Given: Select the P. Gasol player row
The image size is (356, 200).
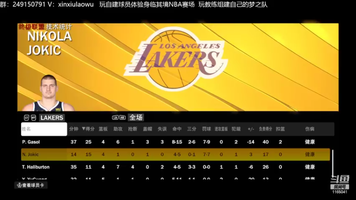Looking at the screenshot, I should tap(175, 142).
